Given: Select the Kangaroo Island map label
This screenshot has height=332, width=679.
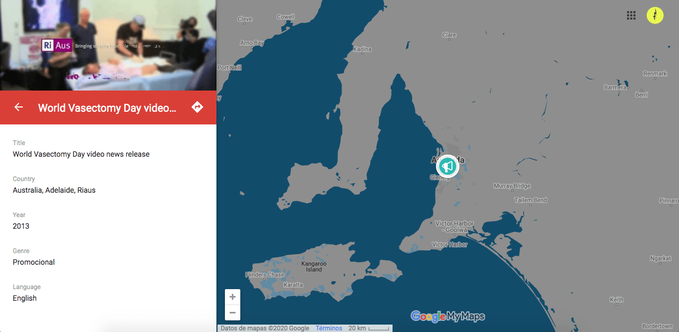Looking at the screenshot, I should click(x=314, y=266).
